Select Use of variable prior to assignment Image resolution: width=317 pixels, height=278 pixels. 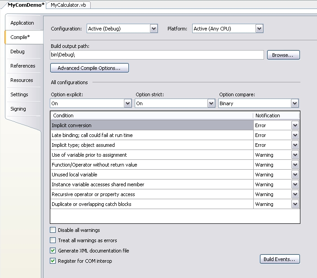[x=152, y=155]
